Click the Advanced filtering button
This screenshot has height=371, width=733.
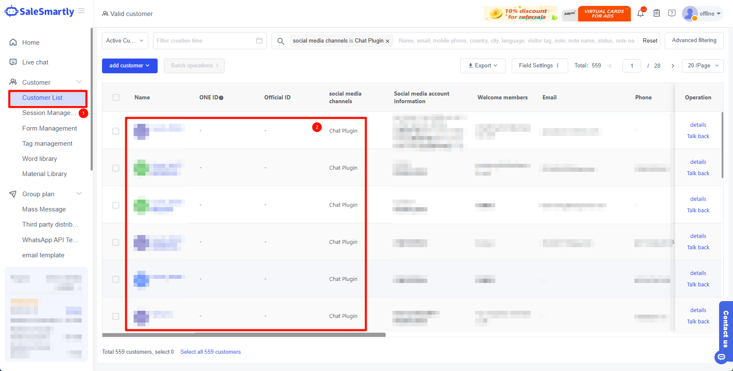(694, 40)
